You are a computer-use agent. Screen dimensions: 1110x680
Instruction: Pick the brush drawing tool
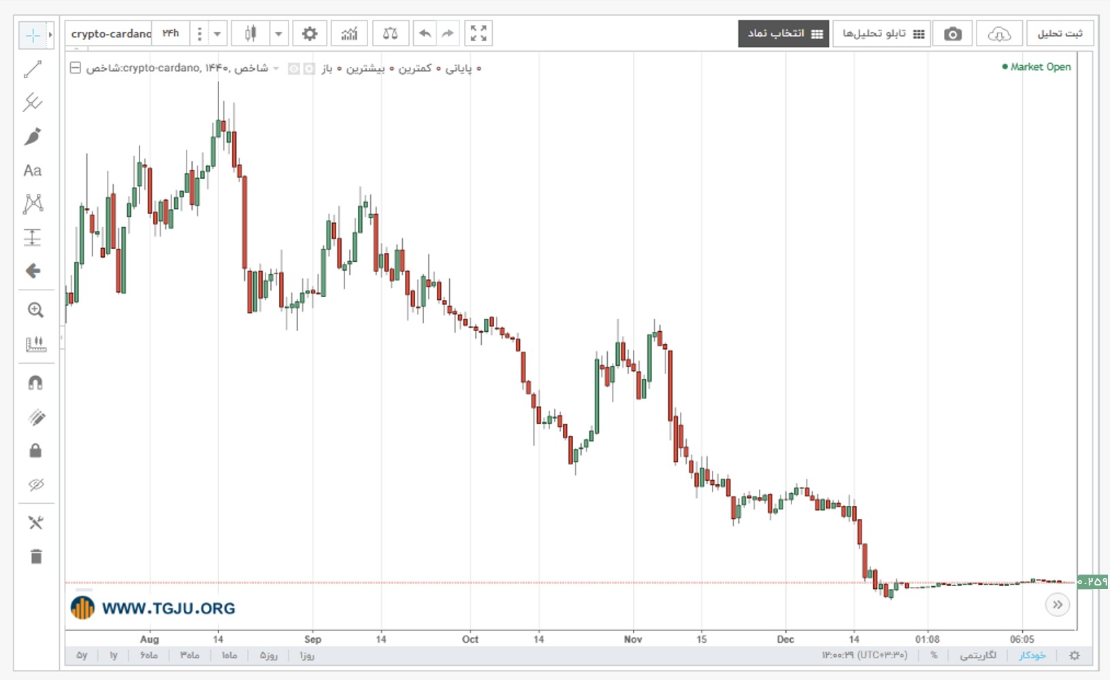click(x=33, y=137)
